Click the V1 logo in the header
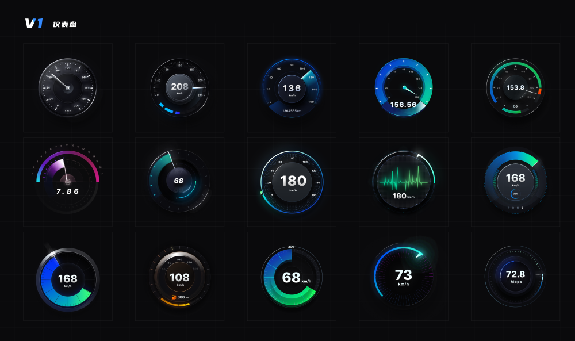The image size is (575, 341). [x=34, y=24]
